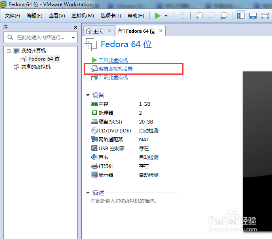The width and height of the screenshot is (272, 239).
Task: Switch to full screen mode icon
Action: pyautogui.click(x=265, y=16)
